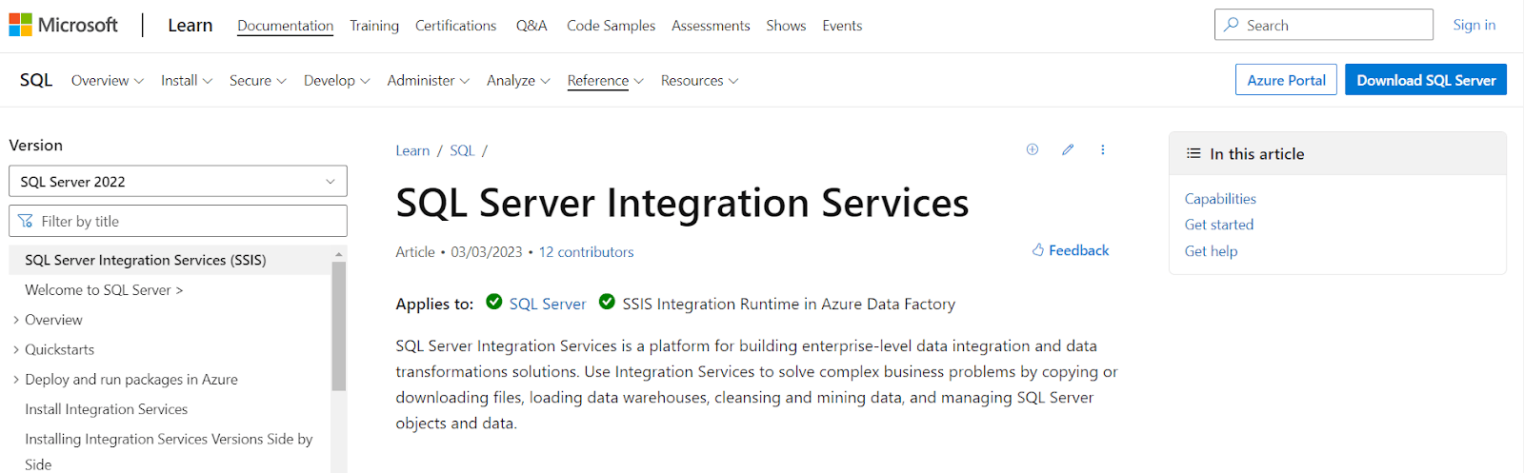Open Code Samples in top navigation
Viewport: 1524px width, 473px height.
612,26
